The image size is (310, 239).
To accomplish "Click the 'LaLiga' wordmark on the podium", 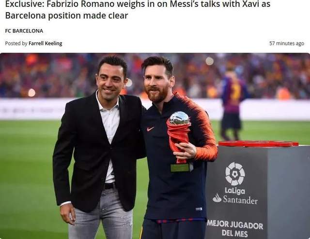I will (234, 190).
